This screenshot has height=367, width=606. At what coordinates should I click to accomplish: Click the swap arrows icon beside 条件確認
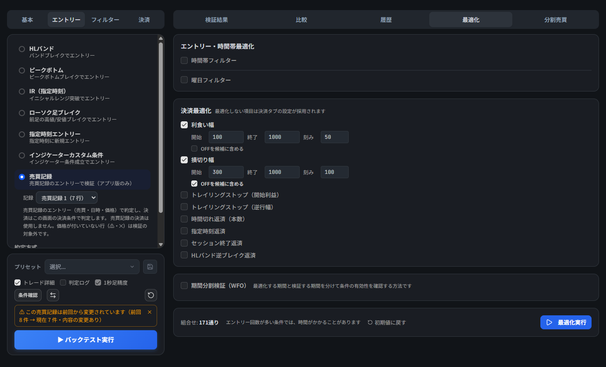pos(53,295)
